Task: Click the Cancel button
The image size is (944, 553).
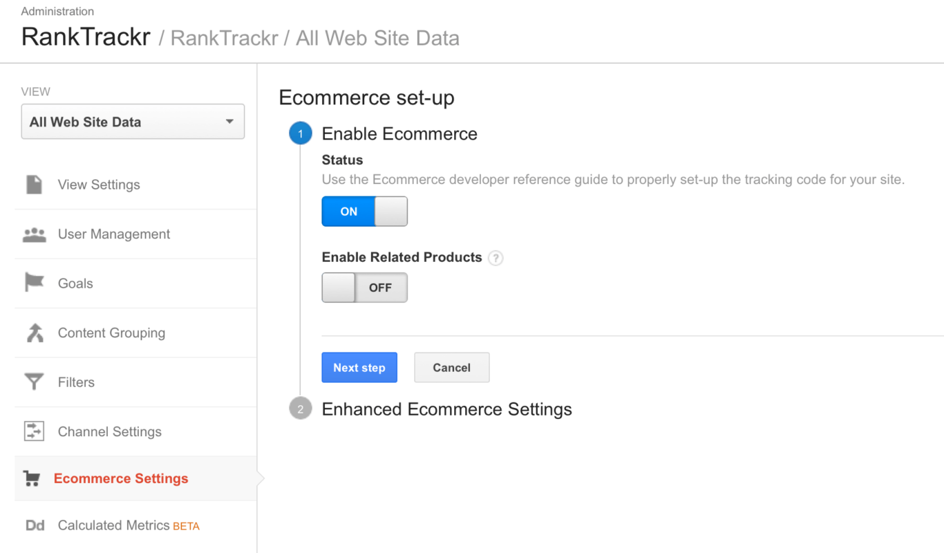Action: 452,368
